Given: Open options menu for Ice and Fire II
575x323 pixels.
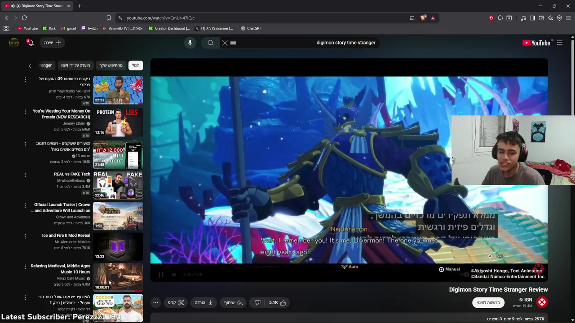Looking at the screenshot, I should [x=25, y=236].
